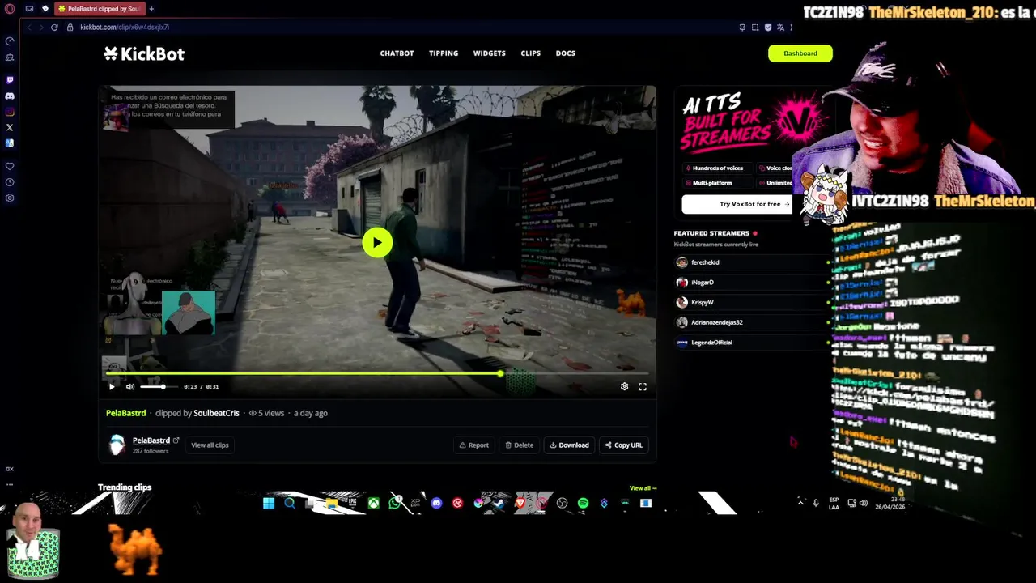The width and height of the screenshot is (1036, 583).
Task: Open the CLIPS nav item
Action: point(531,53)
